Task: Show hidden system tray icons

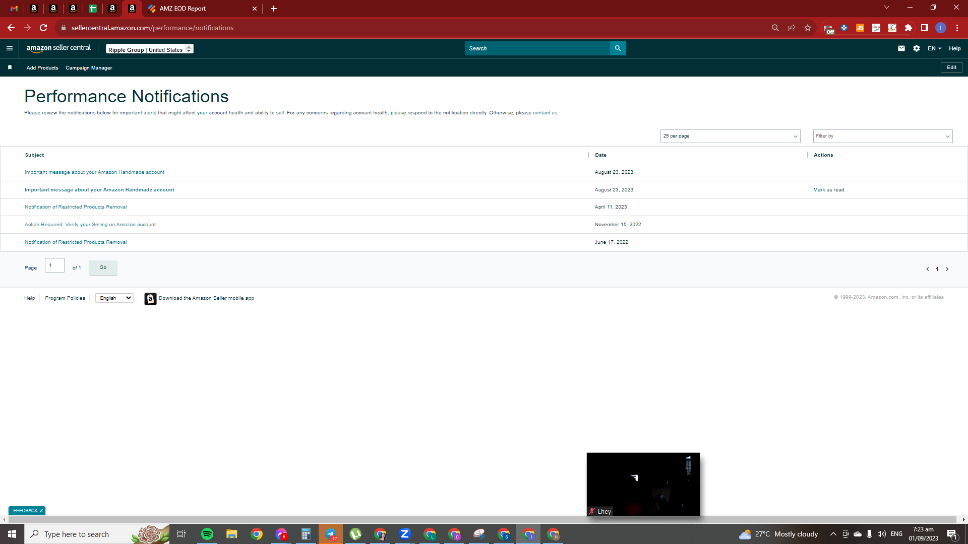Action: (833, 534)
